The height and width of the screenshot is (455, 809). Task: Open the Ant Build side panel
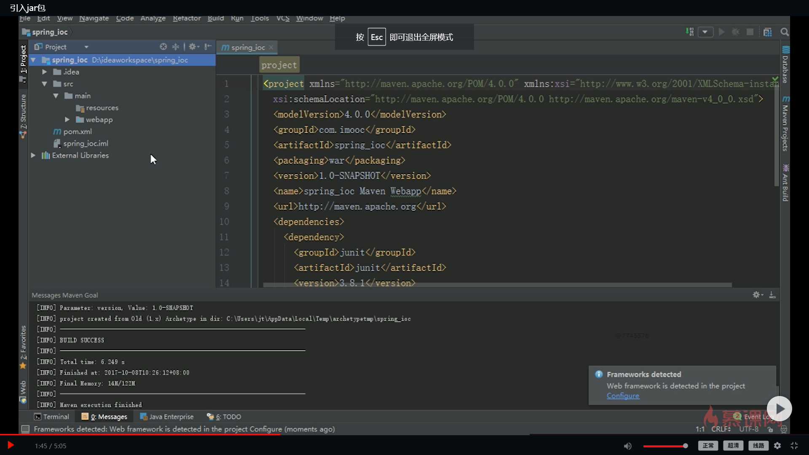pyautogui.click(x=785, y=183)
